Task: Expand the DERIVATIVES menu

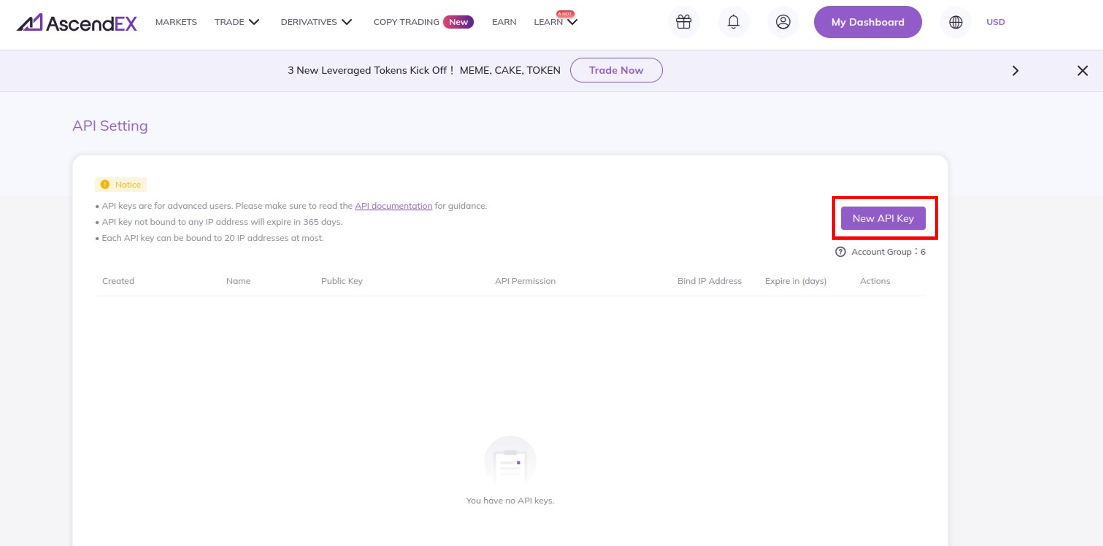Action: click(x=316, y=22)
